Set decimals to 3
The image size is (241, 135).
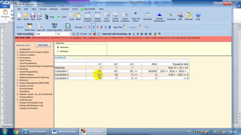coord(97,27)
